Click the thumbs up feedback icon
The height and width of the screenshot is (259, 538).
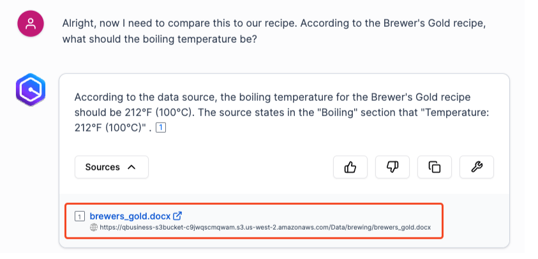point(350,167)
